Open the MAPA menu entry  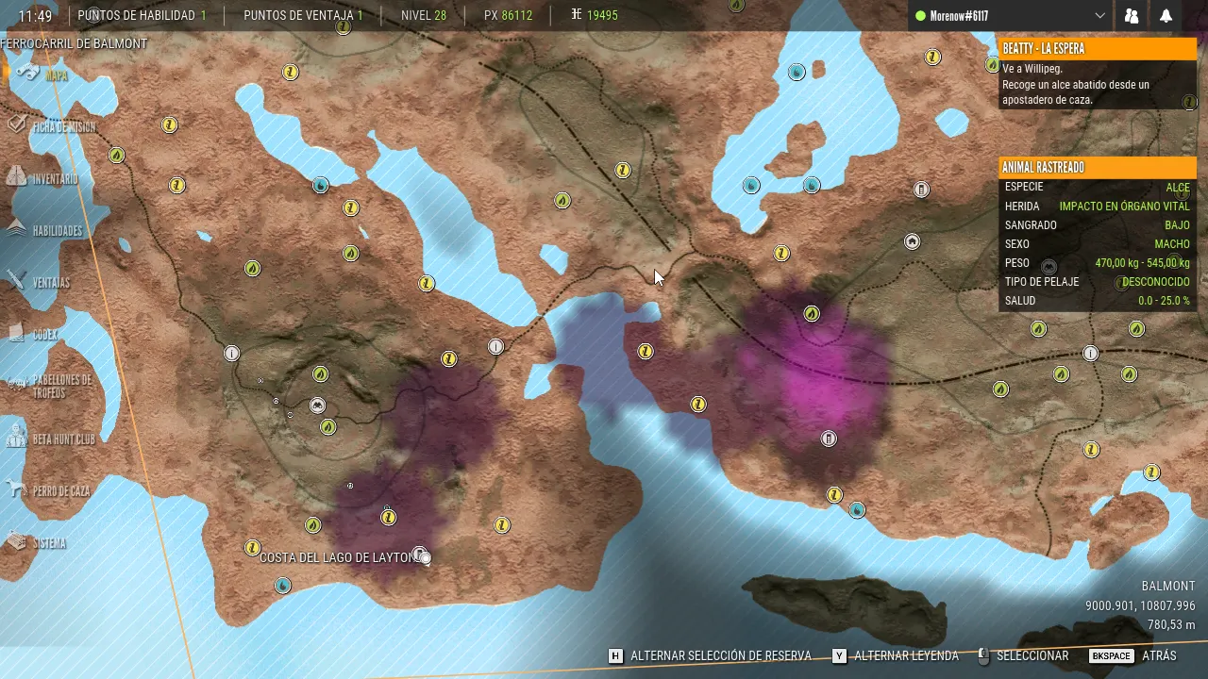point(42,75)
